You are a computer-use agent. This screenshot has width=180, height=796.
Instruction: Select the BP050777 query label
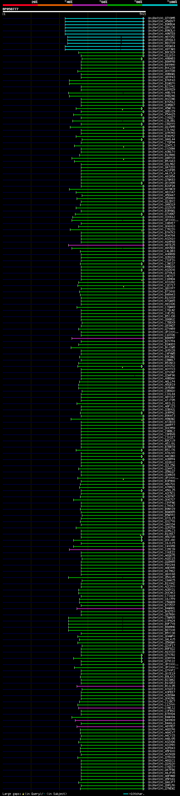pos(10,9)
